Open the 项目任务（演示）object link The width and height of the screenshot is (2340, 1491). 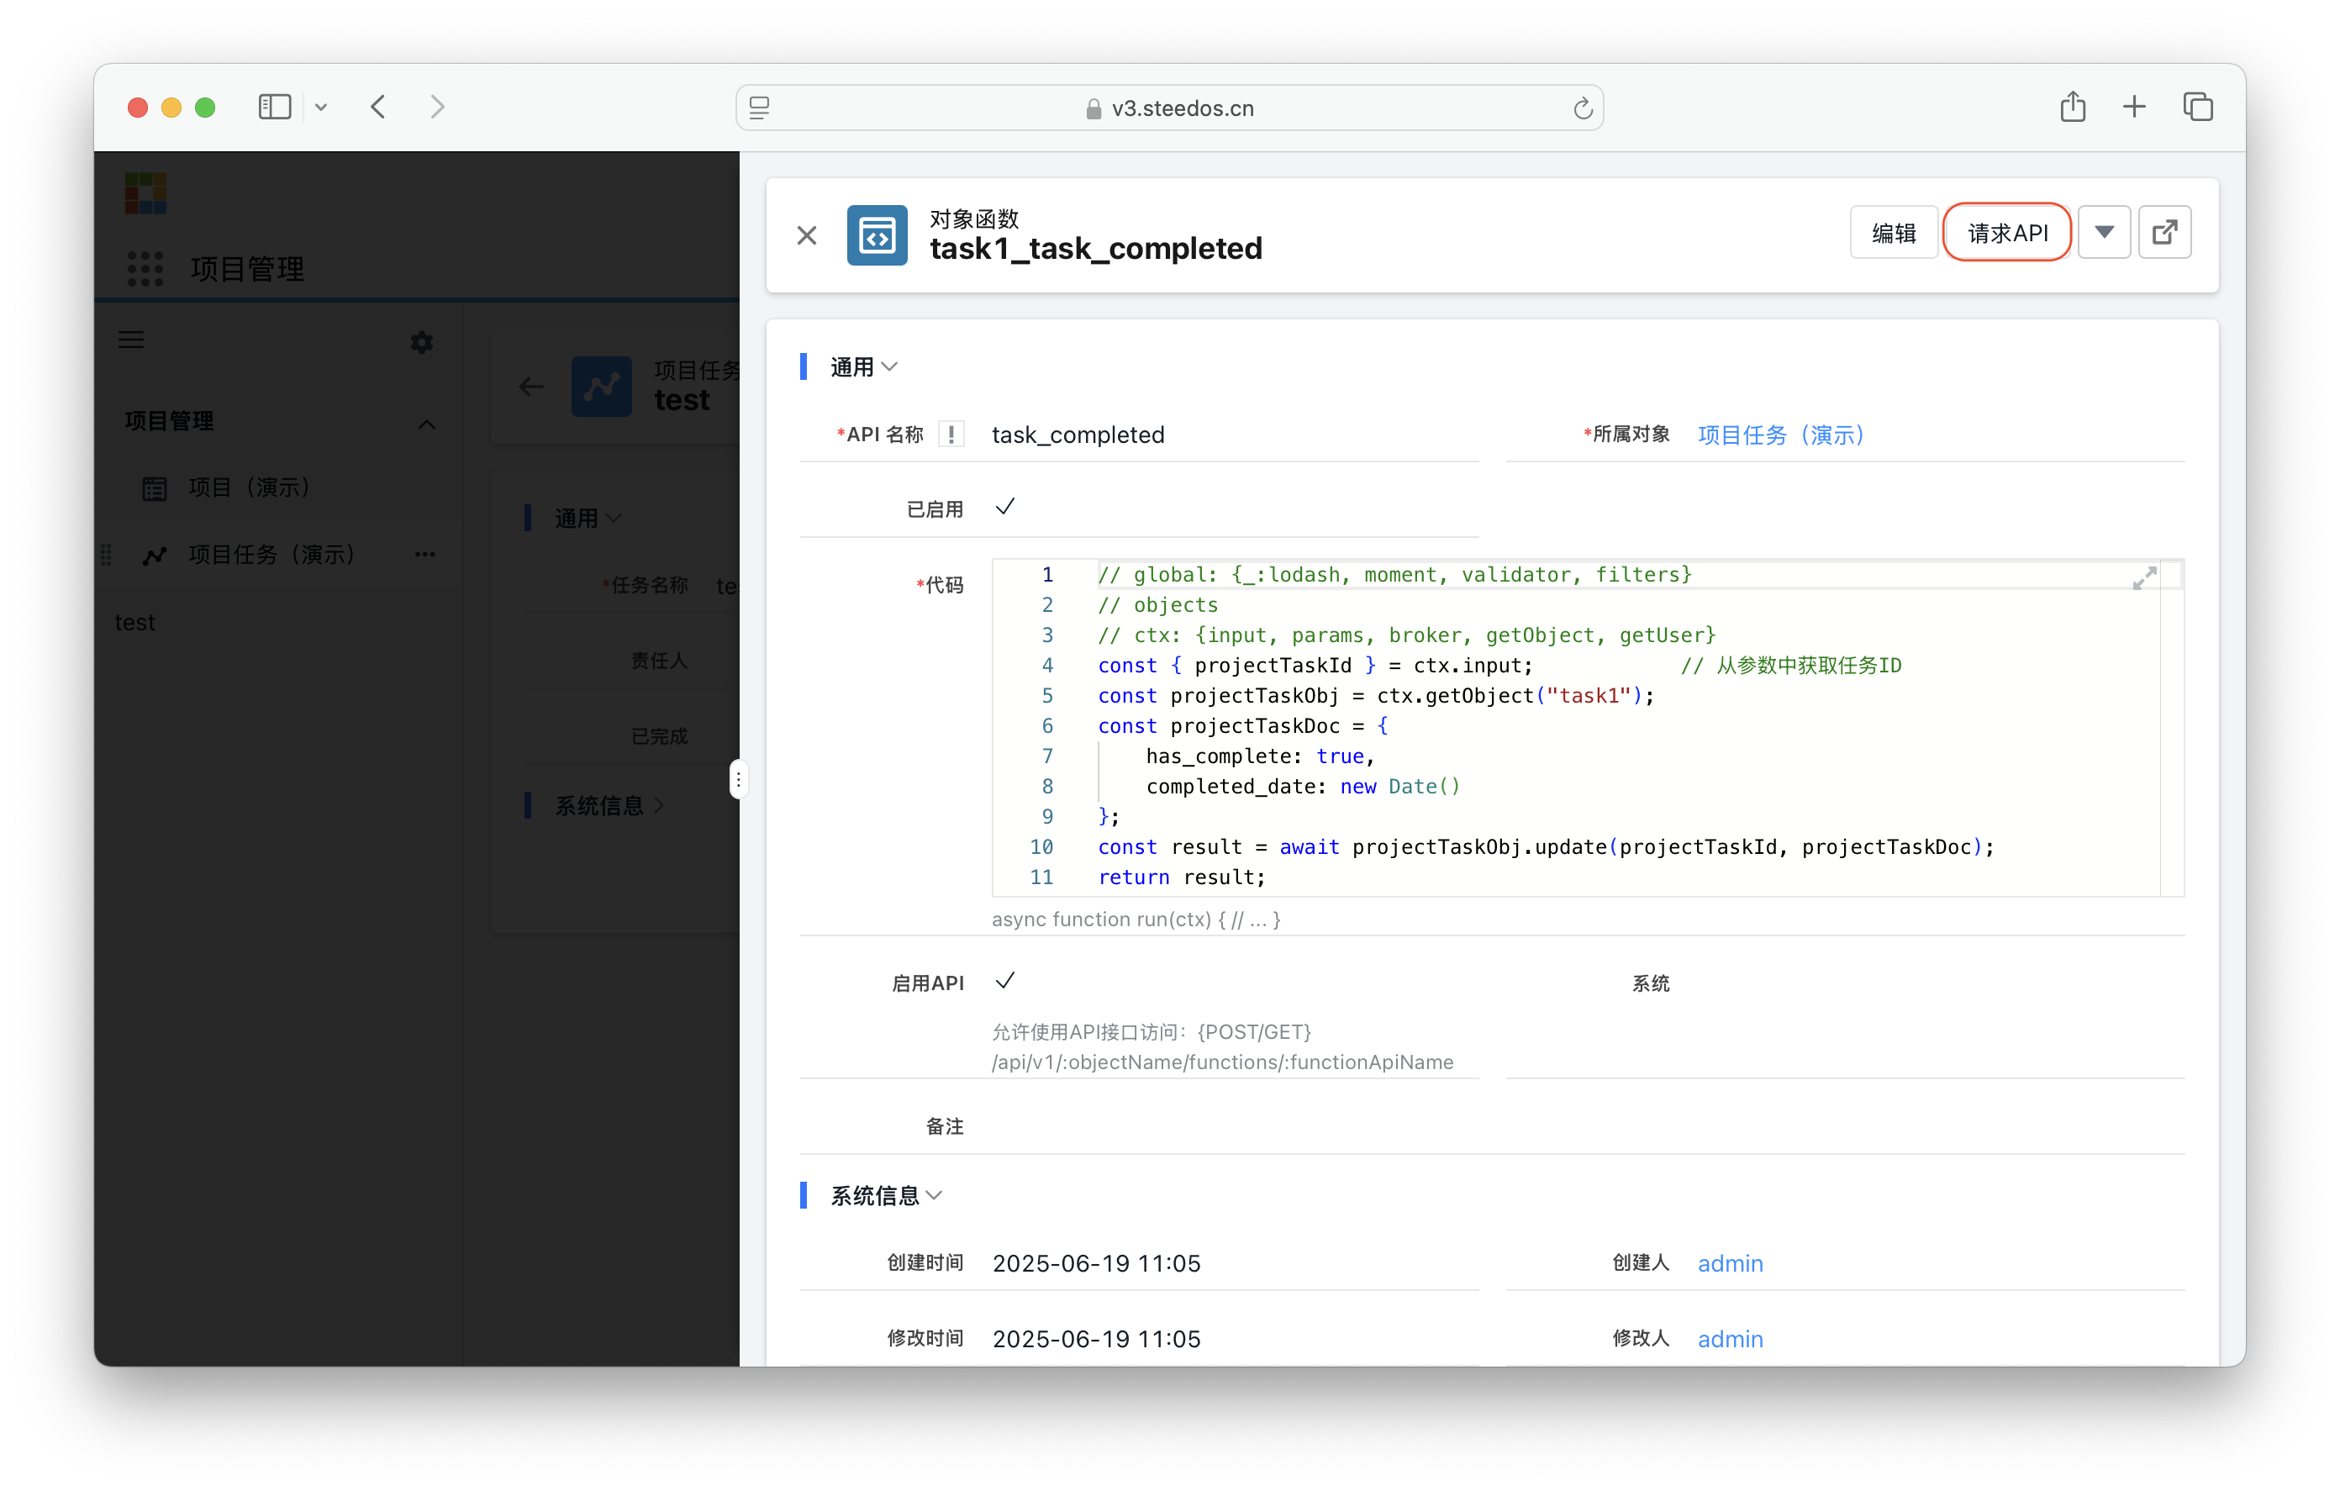[x=1780, y=435]
